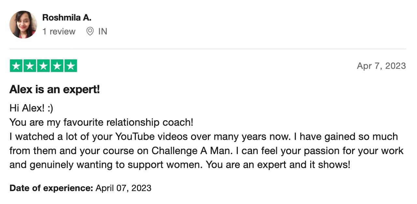
Task: Click the first green rating star
Action: click(16, 66)
